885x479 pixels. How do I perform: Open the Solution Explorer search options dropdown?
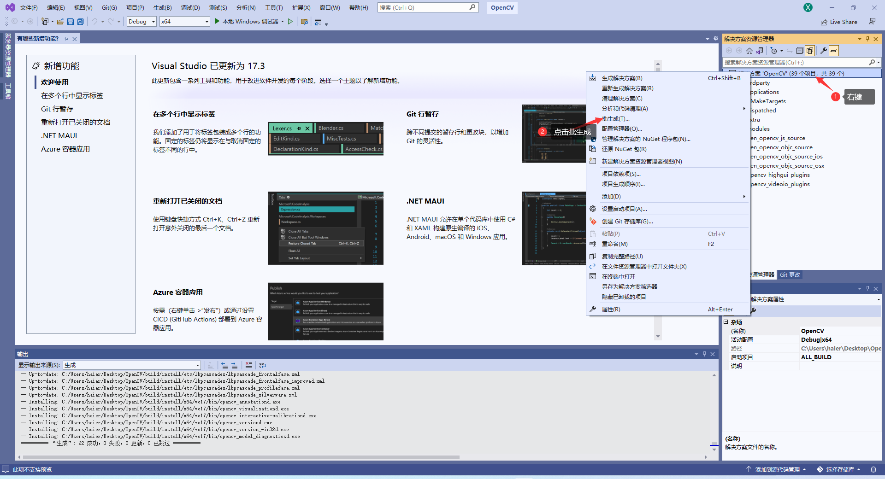pyautogui.click(x=879, y=62)
